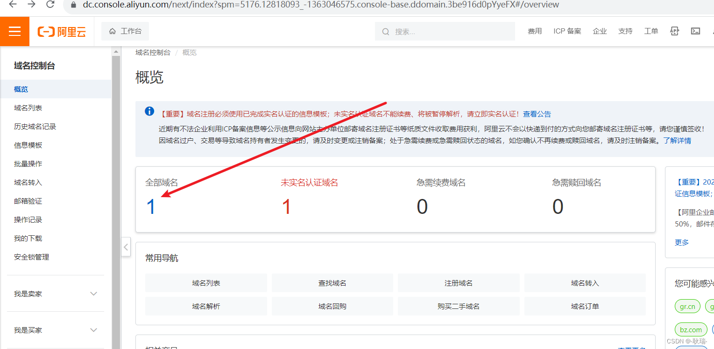Screen dimensions: 714x349
Task: Click the 急需续费域名 count 0
Action: (422, 206)
